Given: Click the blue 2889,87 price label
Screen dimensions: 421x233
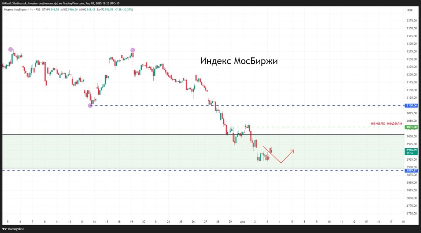Looking at the screenshot, I should tap(411, 170).
